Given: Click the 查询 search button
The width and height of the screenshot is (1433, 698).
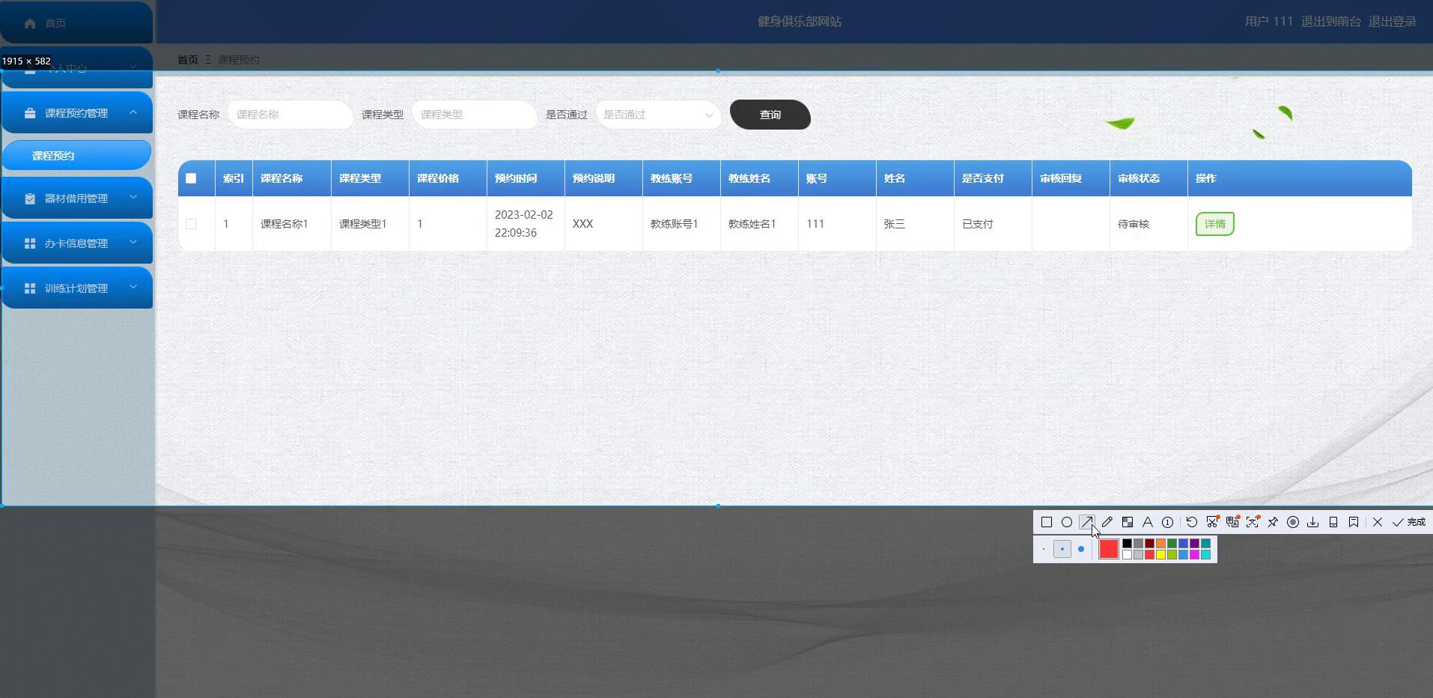Looking at the screenshot, I should (770, 115).
